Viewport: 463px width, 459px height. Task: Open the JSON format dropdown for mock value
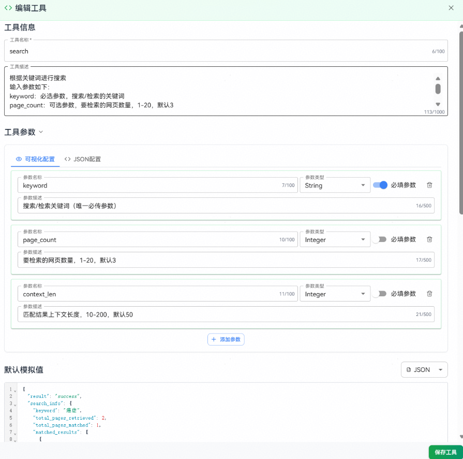[424, 370]
